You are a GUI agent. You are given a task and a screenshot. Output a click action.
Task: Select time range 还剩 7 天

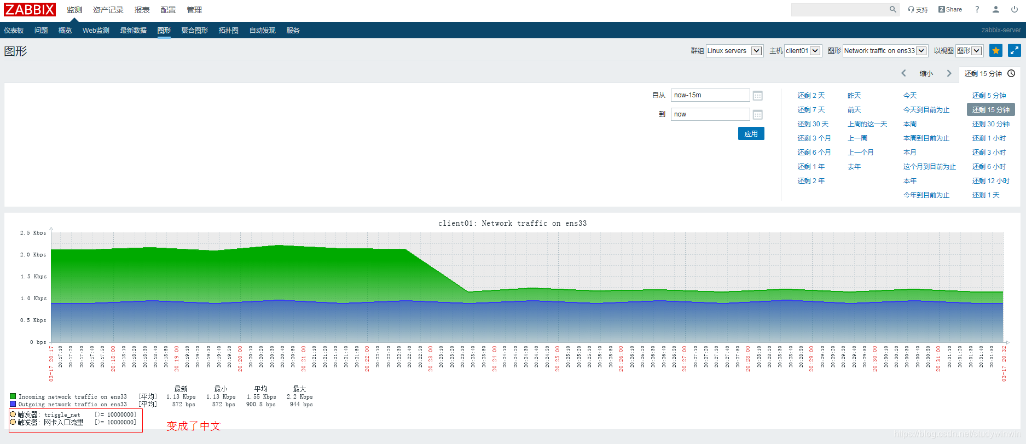[x=811, y=109]
